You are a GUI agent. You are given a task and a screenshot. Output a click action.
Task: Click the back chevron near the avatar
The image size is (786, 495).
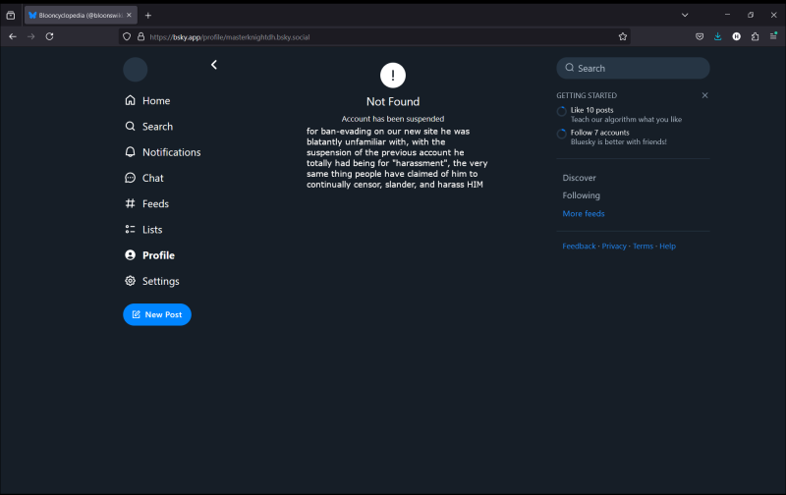[214, 65]
